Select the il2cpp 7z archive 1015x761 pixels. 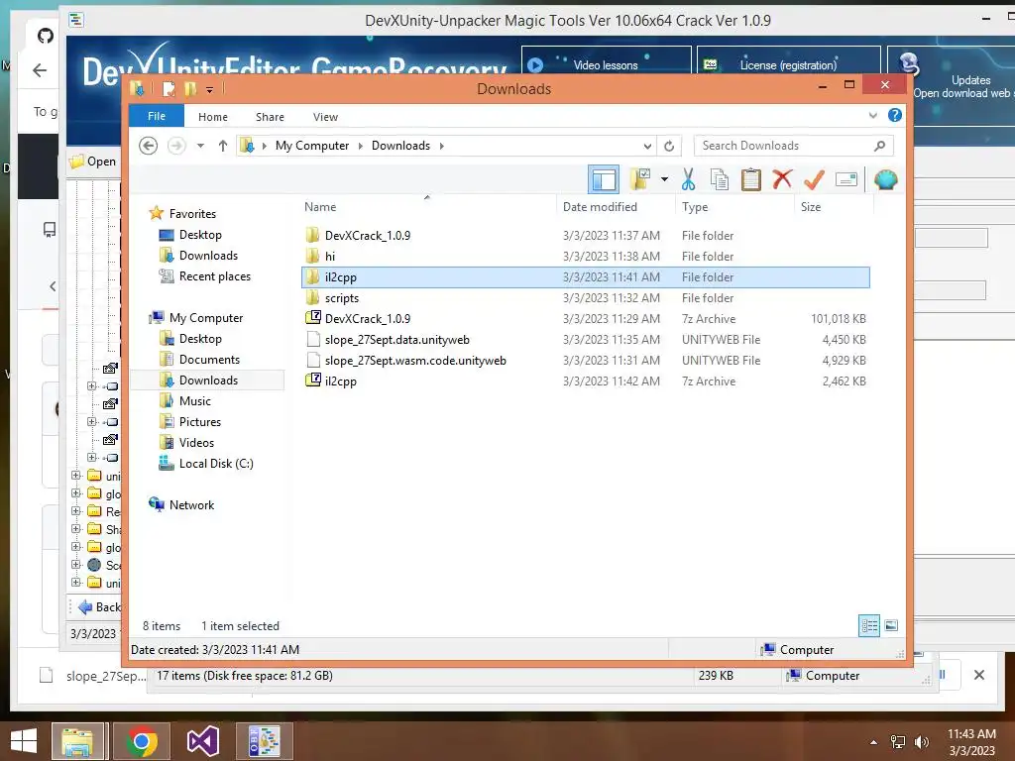pos(341,381)
